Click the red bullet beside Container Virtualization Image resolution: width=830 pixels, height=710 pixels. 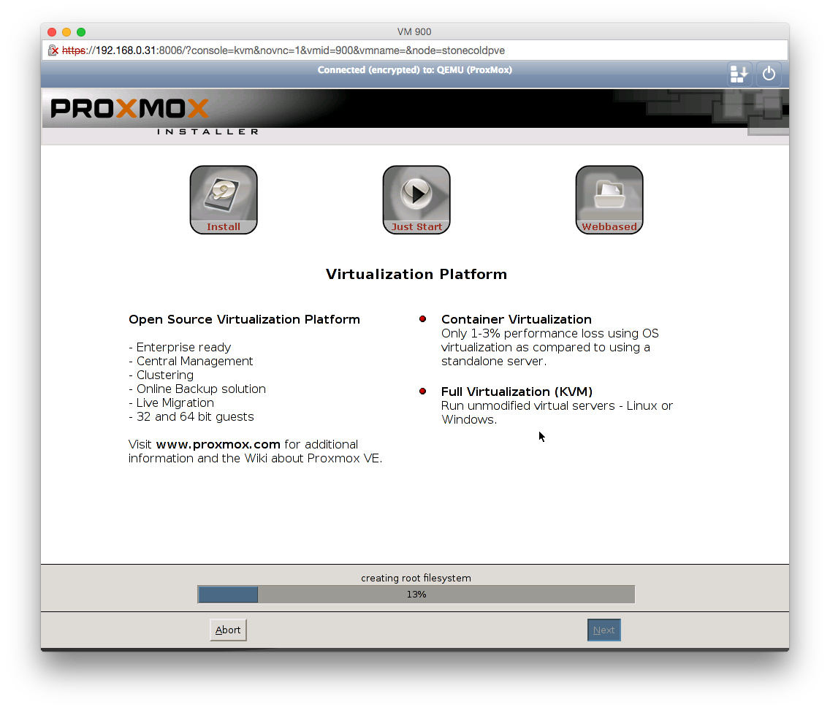click(422, 319)
